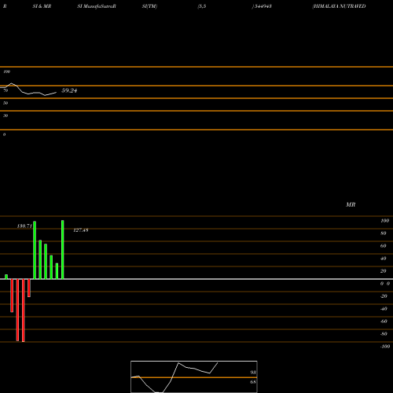Viewport: 393px width, 393px height.
Task: Click the "SI & MR" header text
Action: coord(42,6)
